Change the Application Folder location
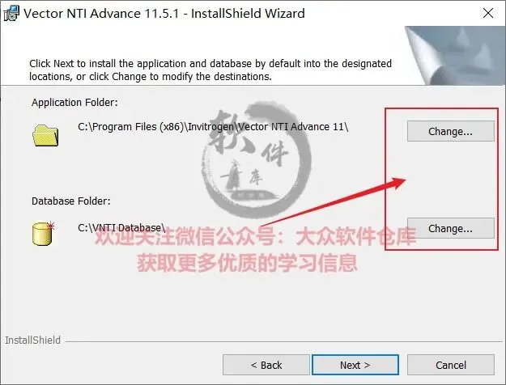 pyautogui.click(x=450, y=131)
